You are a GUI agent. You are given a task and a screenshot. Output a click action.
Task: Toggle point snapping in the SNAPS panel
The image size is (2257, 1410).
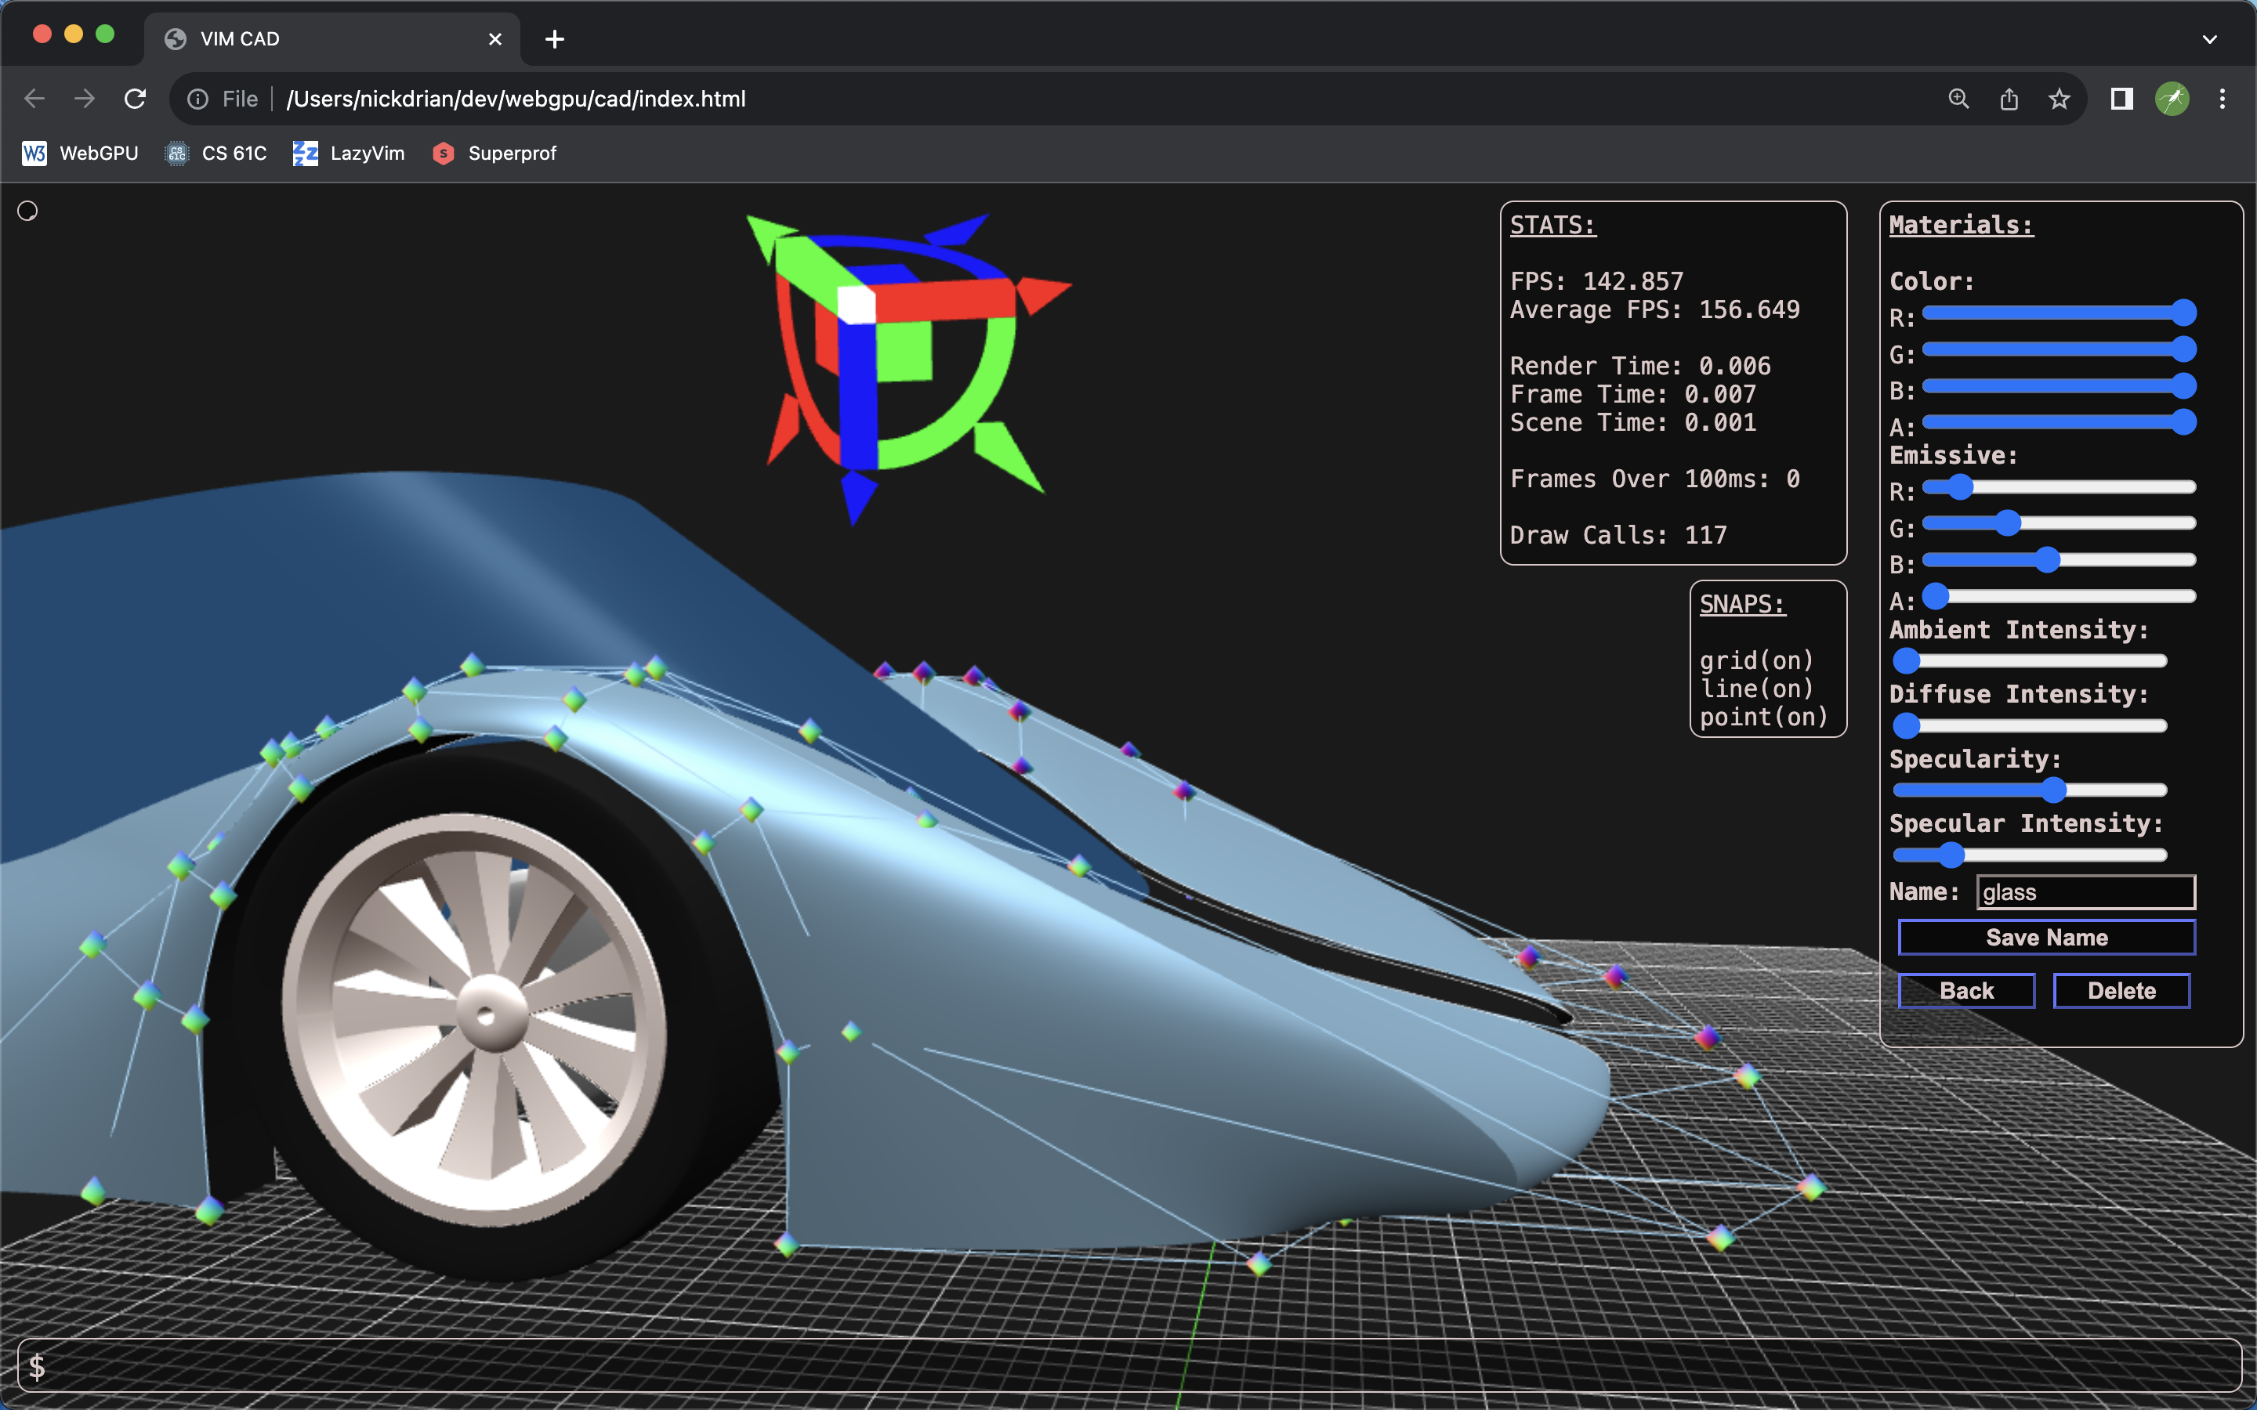pos(1762,717)
